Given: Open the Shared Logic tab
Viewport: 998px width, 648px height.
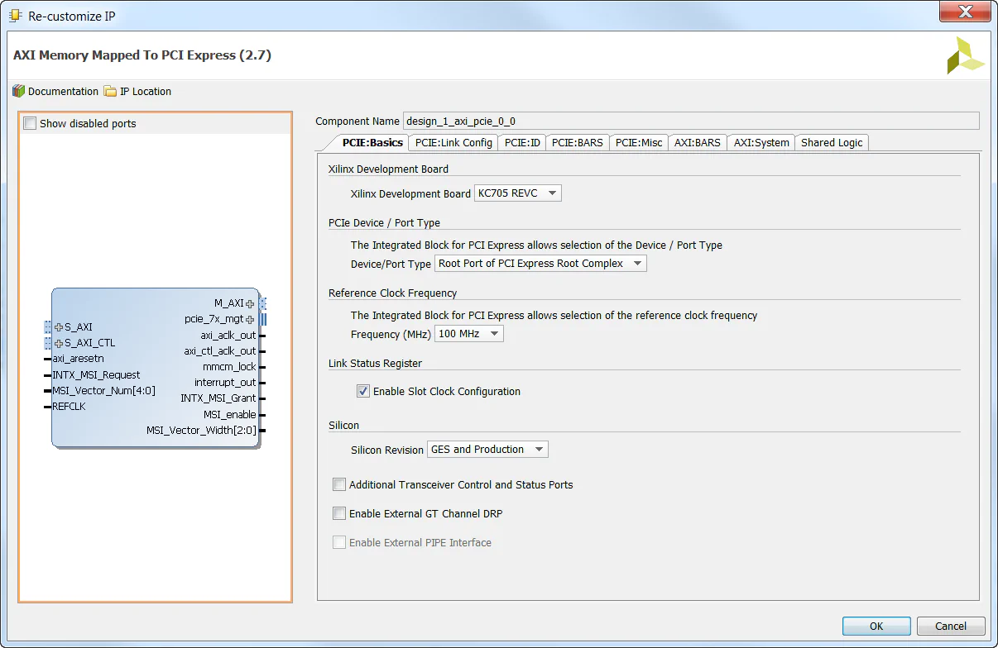Looking at the screenshot, I should coord(831,142).
